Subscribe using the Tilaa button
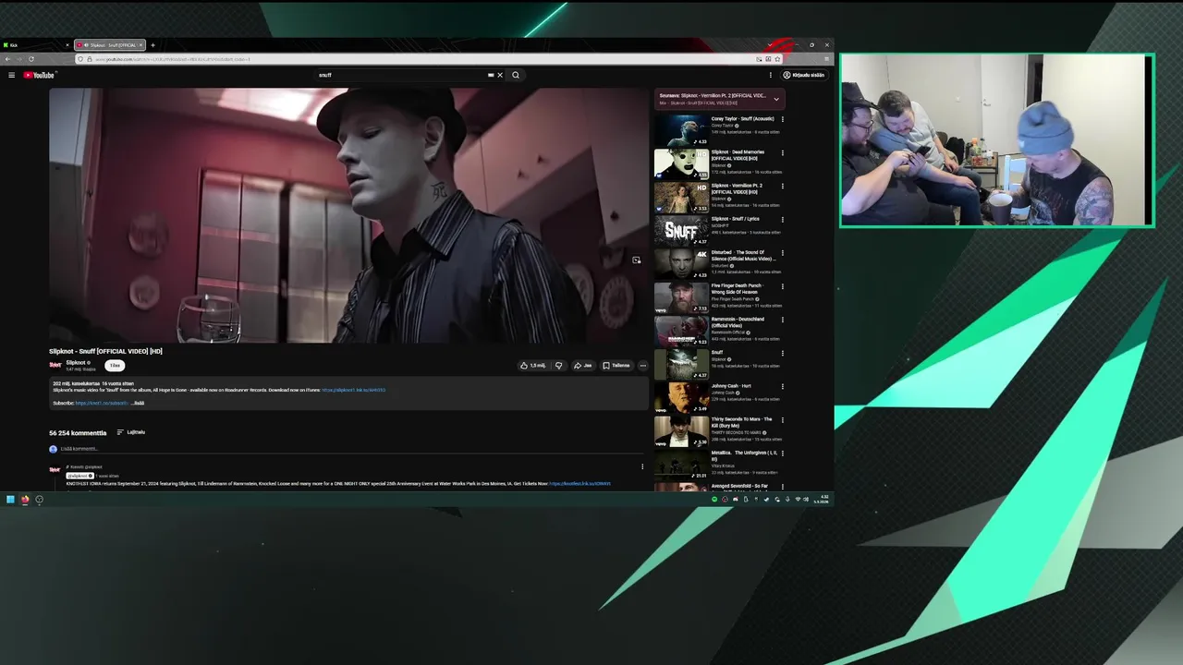Viewport: 1183px width, 665px height. click(x=115, y=365)
